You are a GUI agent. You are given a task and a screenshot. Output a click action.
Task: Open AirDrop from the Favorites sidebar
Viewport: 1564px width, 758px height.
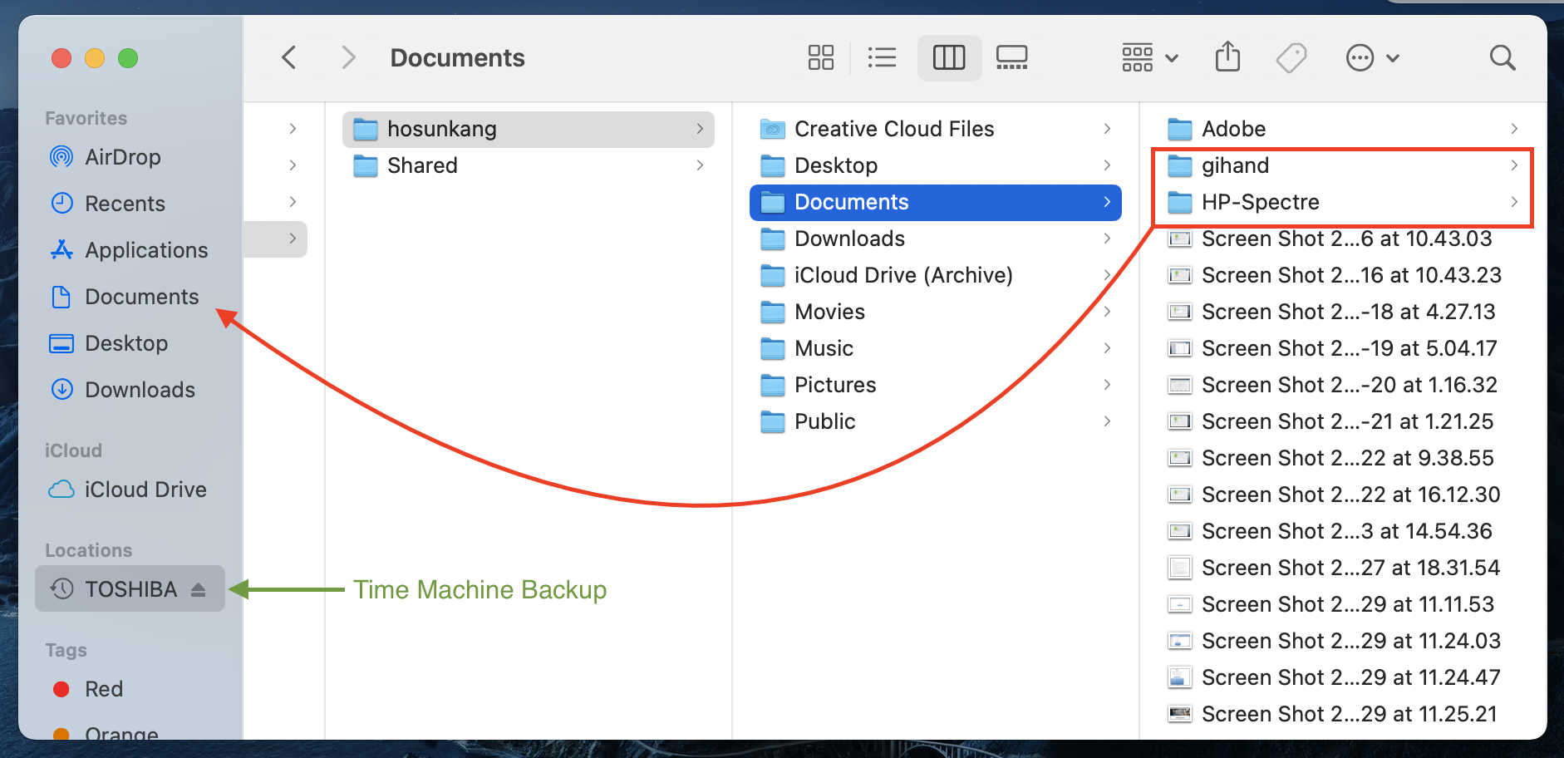[122, 157]
